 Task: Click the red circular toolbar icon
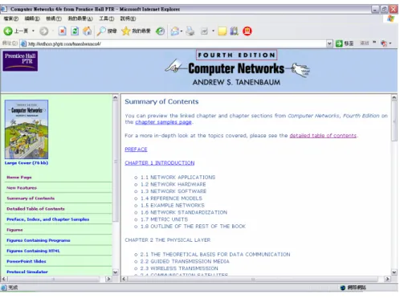click(247, 31)
